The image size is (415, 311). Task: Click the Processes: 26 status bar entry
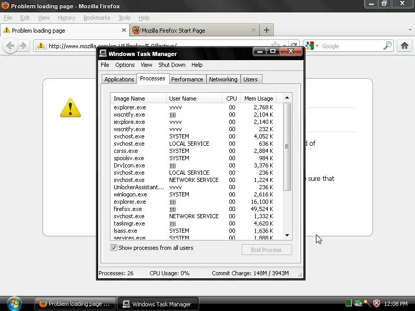pos(116,273)
